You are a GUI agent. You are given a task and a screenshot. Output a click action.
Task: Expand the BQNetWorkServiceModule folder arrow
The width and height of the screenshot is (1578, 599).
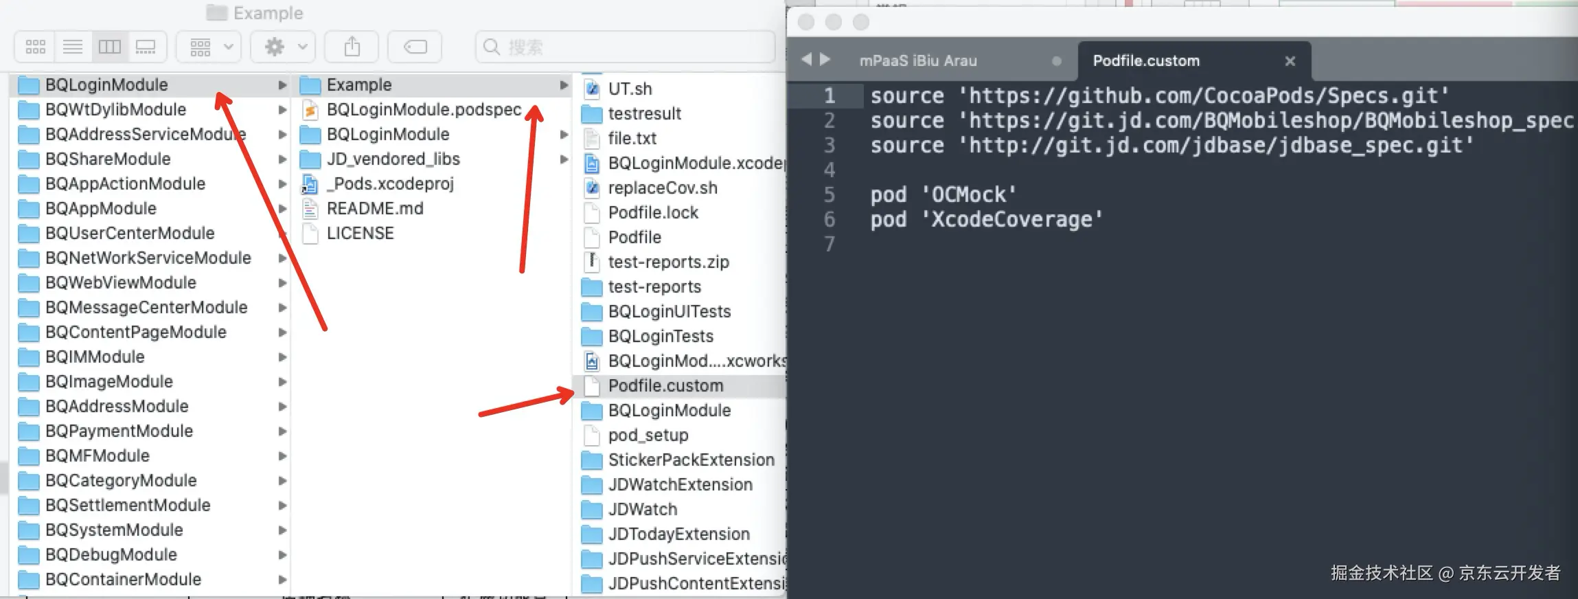tap(282, 258)
